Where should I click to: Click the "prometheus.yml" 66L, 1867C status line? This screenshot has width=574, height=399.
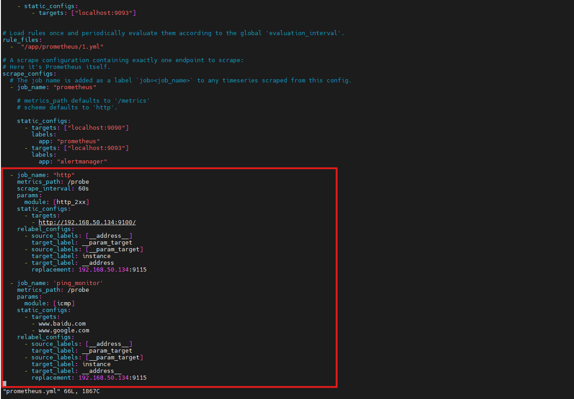click(x=51, y=391)
